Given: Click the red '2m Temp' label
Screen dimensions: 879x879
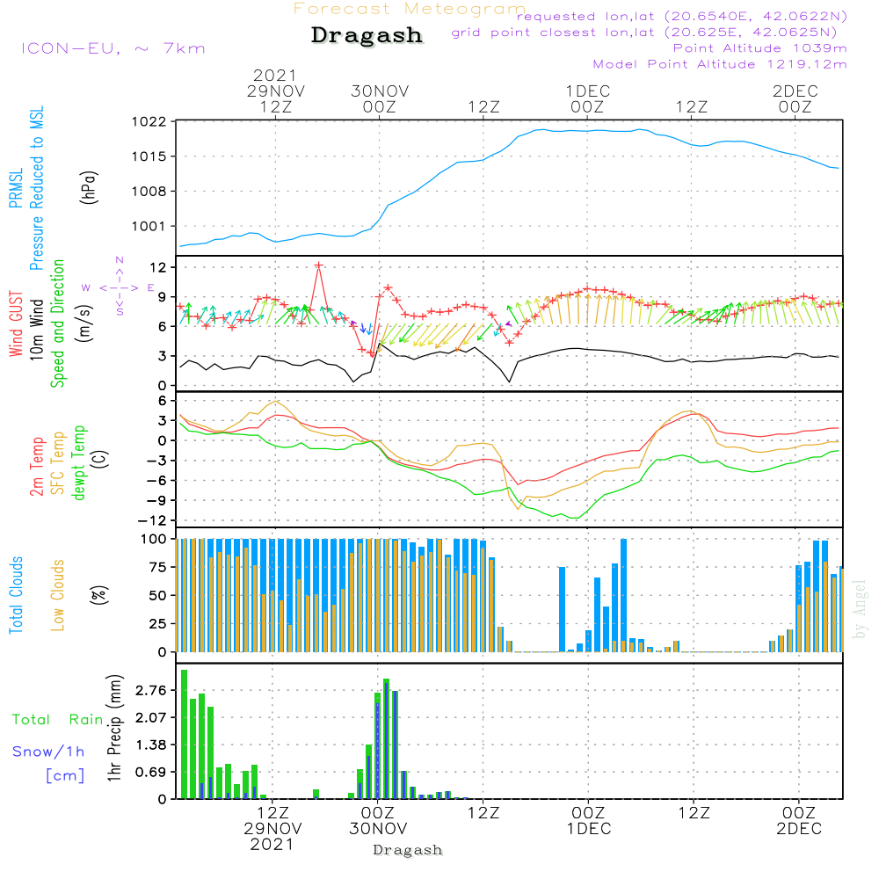Looking at the screenshot, I should [x=36, y=467].
